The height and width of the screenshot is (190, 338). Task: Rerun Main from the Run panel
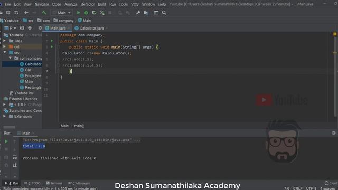pyautogui.click(x=6, y=141)
